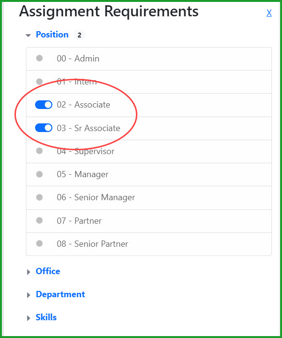Enable the 00 - Admin toggle
Image resolution: width=282 pixels, height=338 pixels.
pos(39,58)
